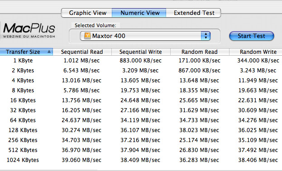The width and height of the screenshot is (282, 171).
Task: Select the 16 KBytes transfer row
Action: (x=141, y=100)
